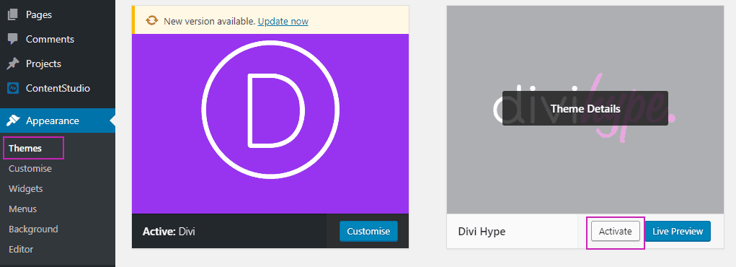This screenshot has width=736, height=267.
Task: Open Theme Details overlay for Divi Hype
Action: click(585, 108)
